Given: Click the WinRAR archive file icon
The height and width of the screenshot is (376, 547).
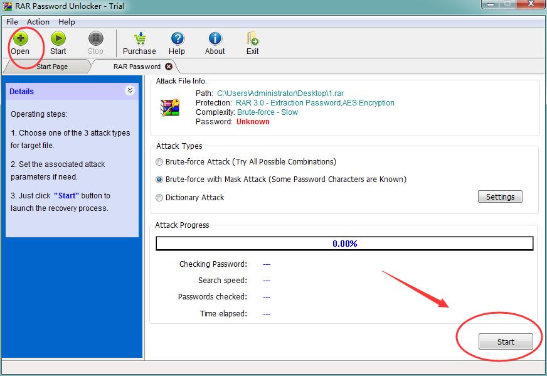Looking at the screenshot, I should (171, 107).
